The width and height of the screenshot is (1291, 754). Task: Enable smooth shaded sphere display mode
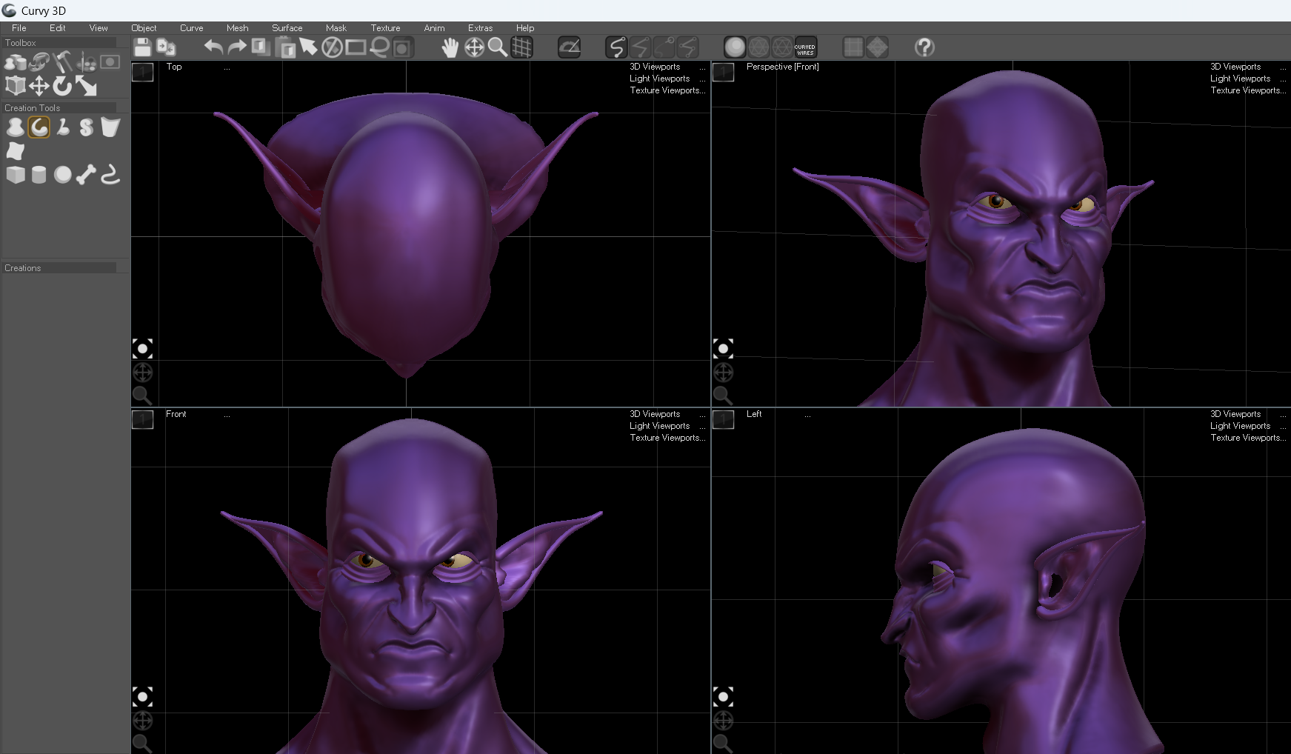(x=735, y=47)
